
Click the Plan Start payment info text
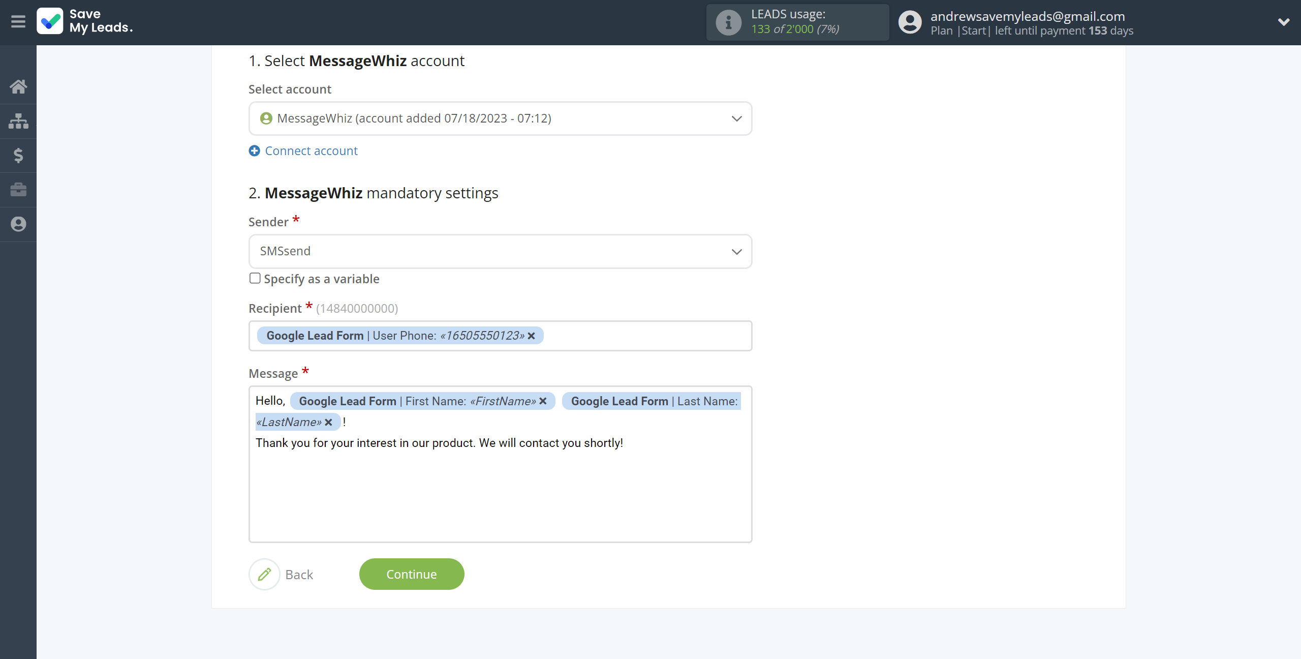click(1032, 31)
